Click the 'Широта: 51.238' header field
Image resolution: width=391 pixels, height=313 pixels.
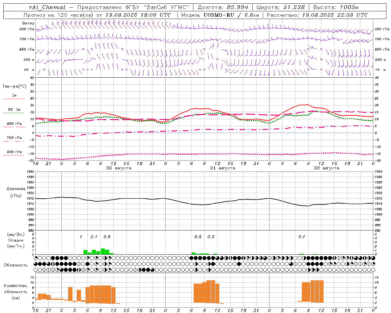pyautogui.click(x=280, y=7)
